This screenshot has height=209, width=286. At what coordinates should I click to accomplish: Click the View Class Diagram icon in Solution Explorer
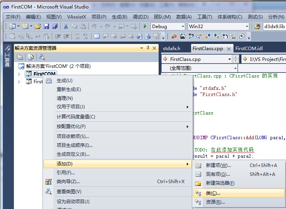(x=42, y=57)
